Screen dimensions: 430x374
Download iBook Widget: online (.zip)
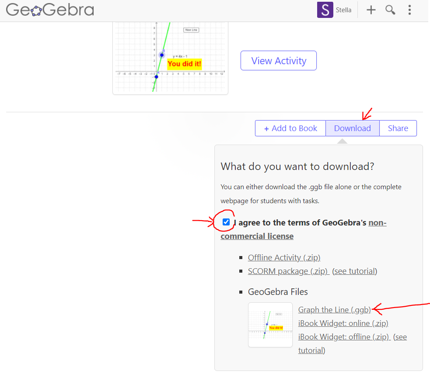point(343,323)
